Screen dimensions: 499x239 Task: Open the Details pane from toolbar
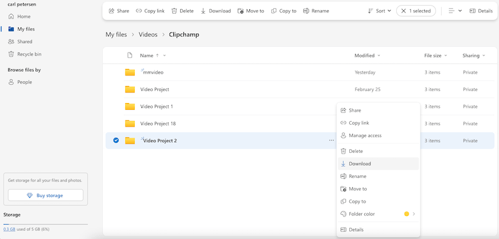(x=481, y=11)
